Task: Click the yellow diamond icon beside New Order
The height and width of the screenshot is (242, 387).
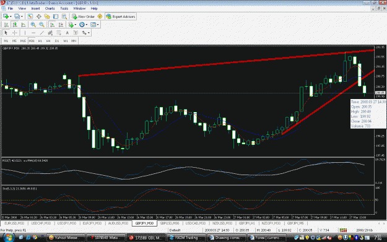Action: pos(100,17)
